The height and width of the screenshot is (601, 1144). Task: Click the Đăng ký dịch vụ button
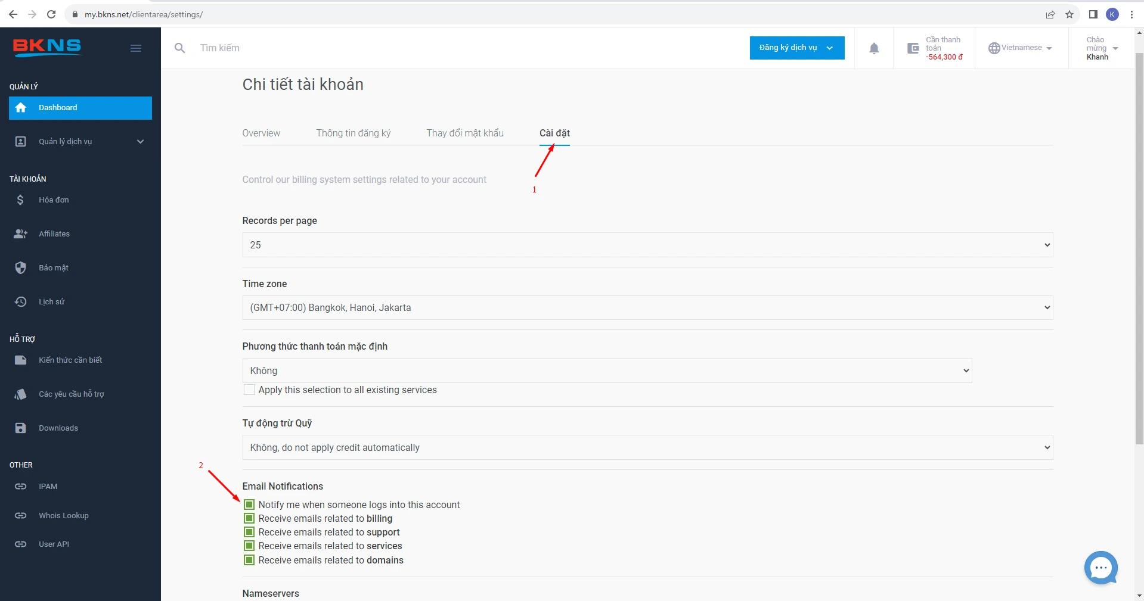796,48
